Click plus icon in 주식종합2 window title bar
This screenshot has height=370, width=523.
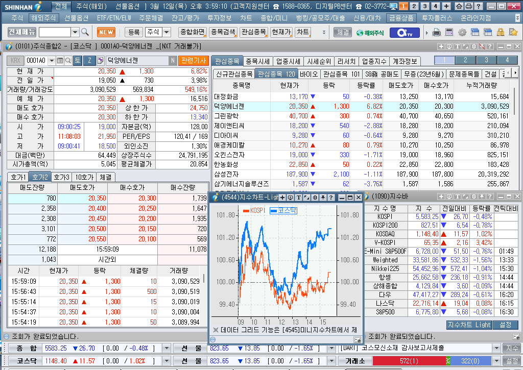[441, 46]
